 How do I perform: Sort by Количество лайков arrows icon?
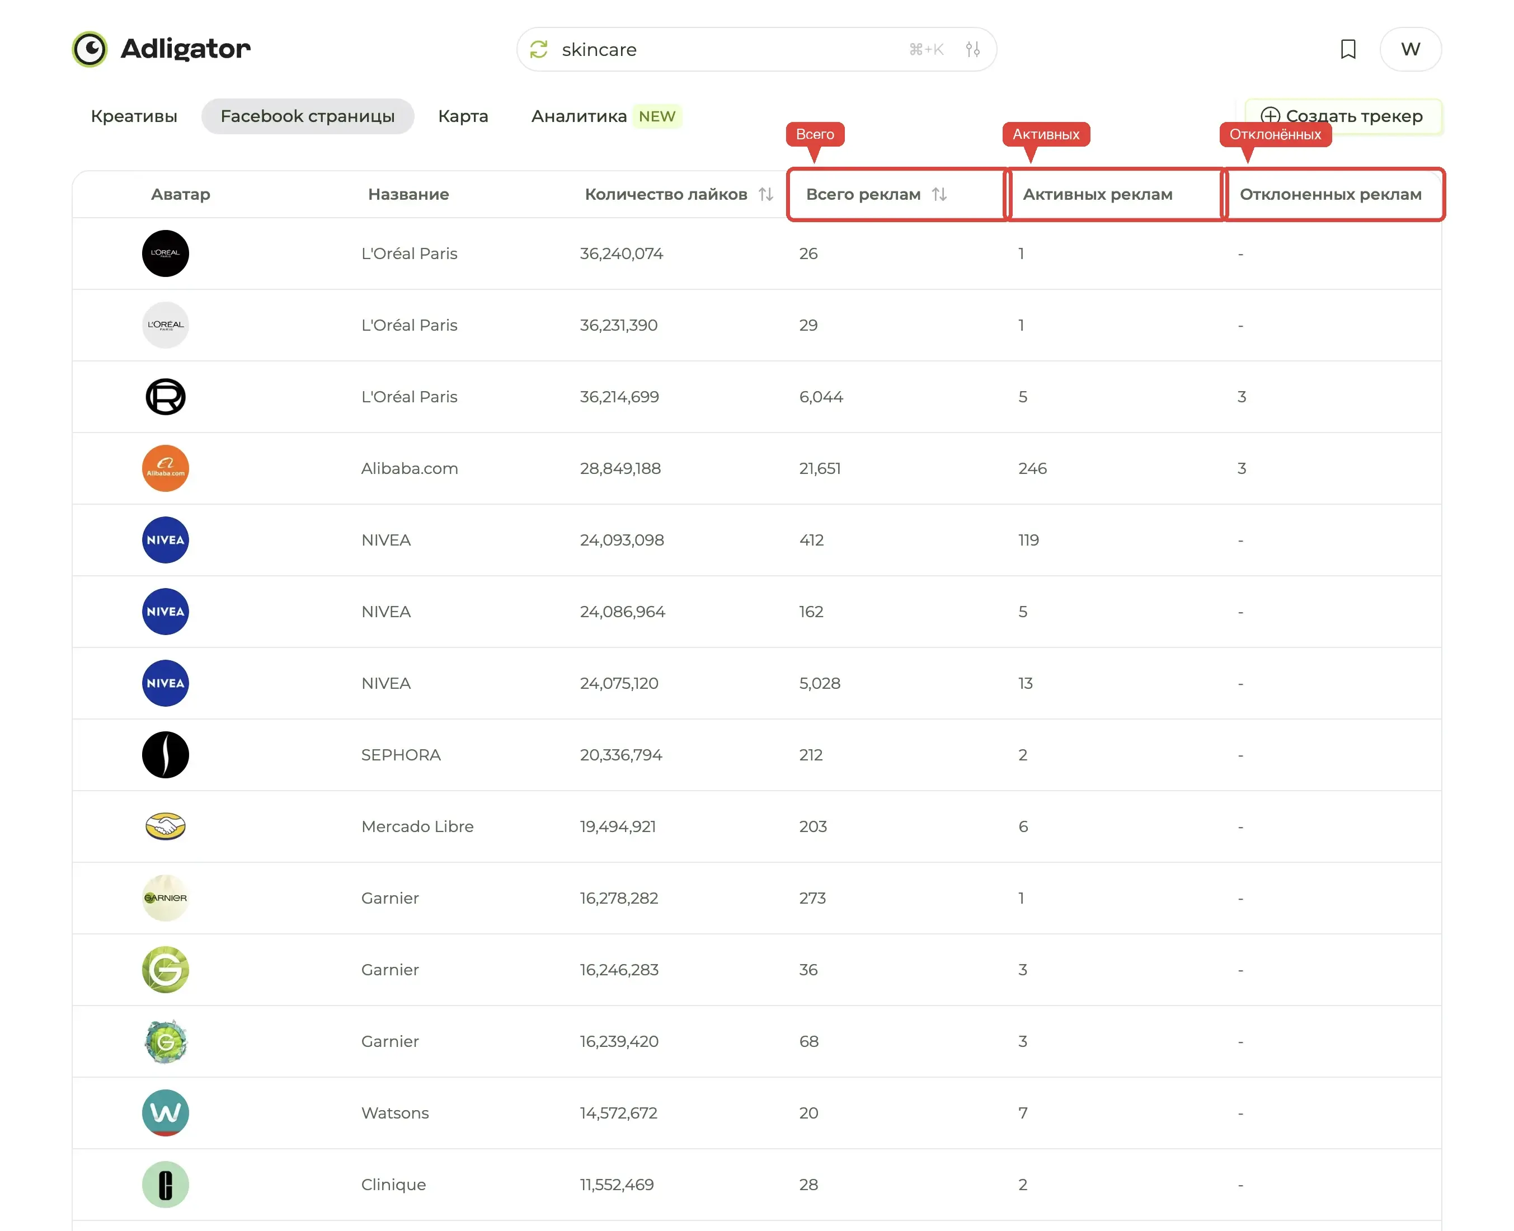tap(766, 194)
